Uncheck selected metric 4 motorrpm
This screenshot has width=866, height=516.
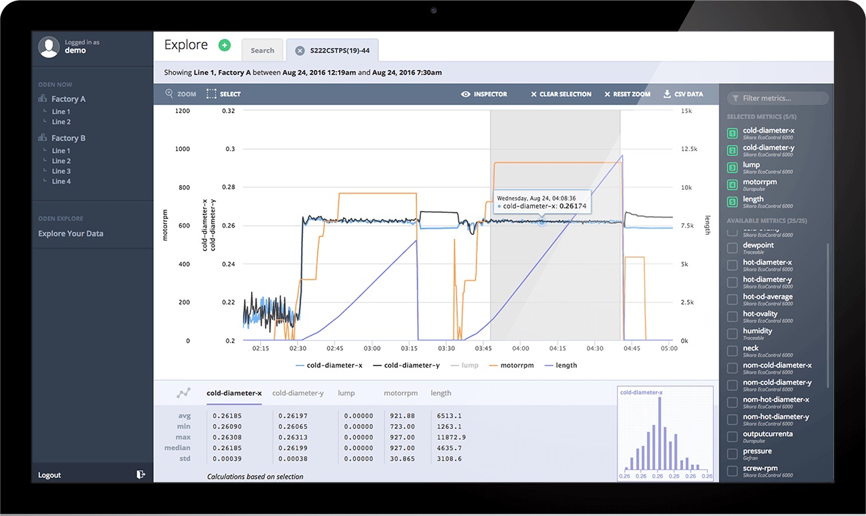click(x=732, y=185)
